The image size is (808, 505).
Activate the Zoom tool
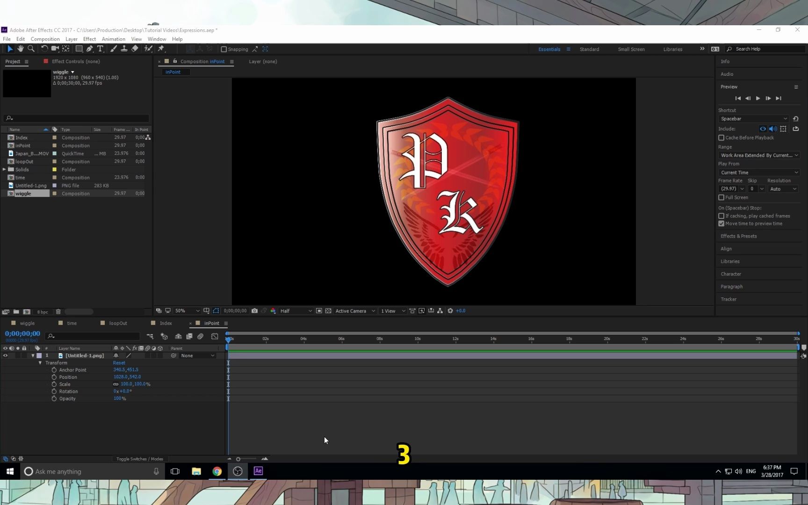pos(31,49)
